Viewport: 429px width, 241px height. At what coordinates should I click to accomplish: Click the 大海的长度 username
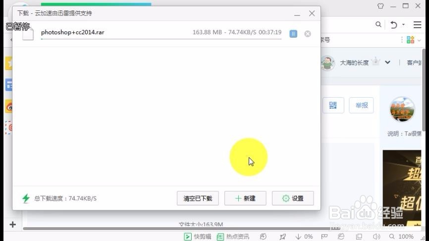(354, 62)
